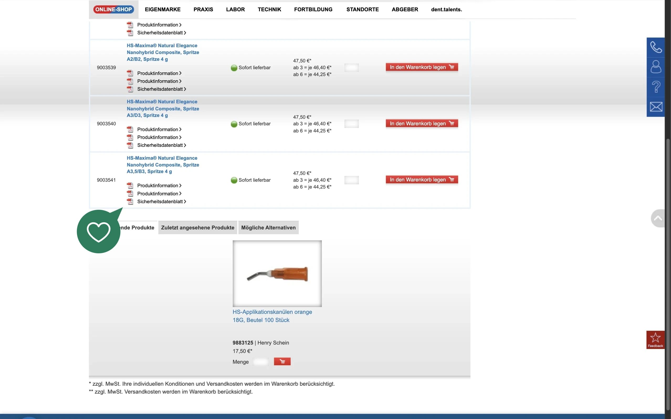
Task: Click the first Produktinformation PDF icon for 9003540
Action: pos(130,130)
